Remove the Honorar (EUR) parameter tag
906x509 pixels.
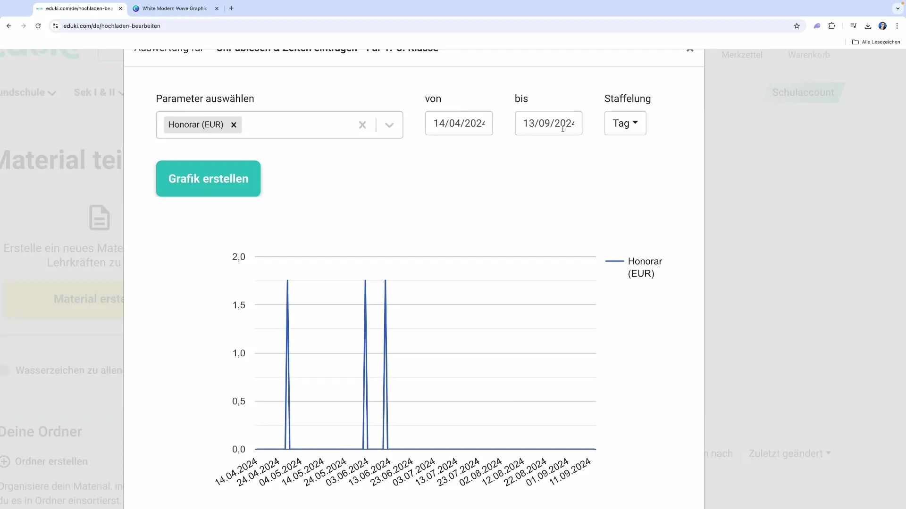tap(234, 125)
